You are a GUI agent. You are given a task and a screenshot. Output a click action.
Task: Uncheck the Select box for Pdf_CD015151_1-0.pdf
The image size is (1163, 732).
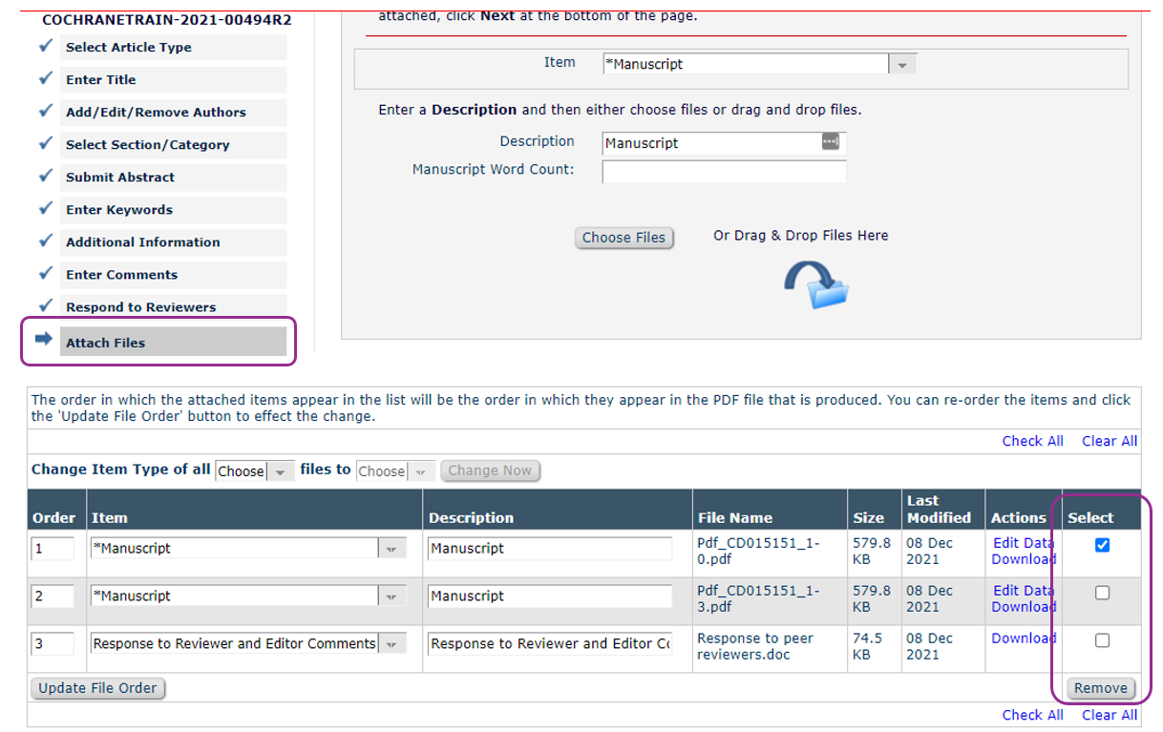coord(1102,545)
